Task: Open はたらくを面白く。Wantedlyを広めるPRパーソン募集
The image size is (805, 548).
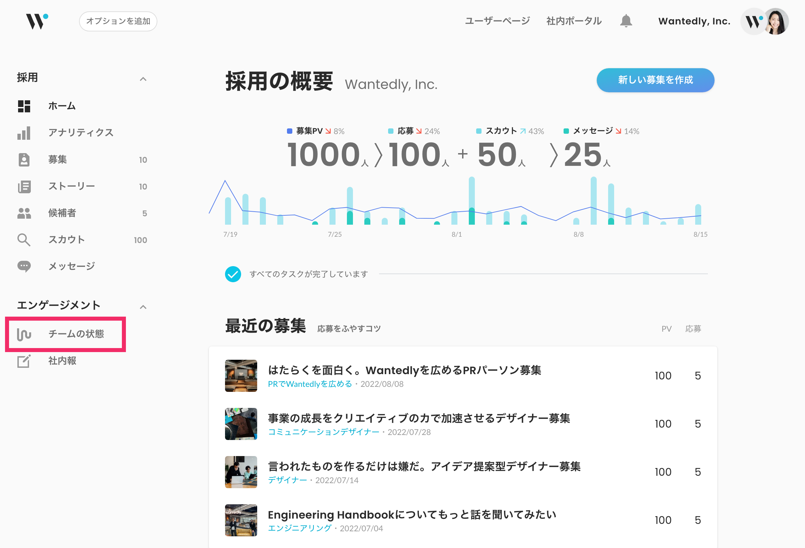Action: pos(405,370)
